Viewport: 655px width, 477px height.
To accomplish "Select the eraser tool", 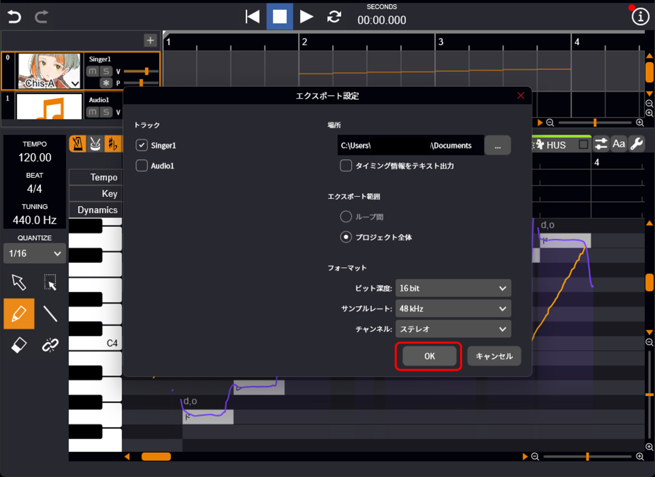I will 19,346.
